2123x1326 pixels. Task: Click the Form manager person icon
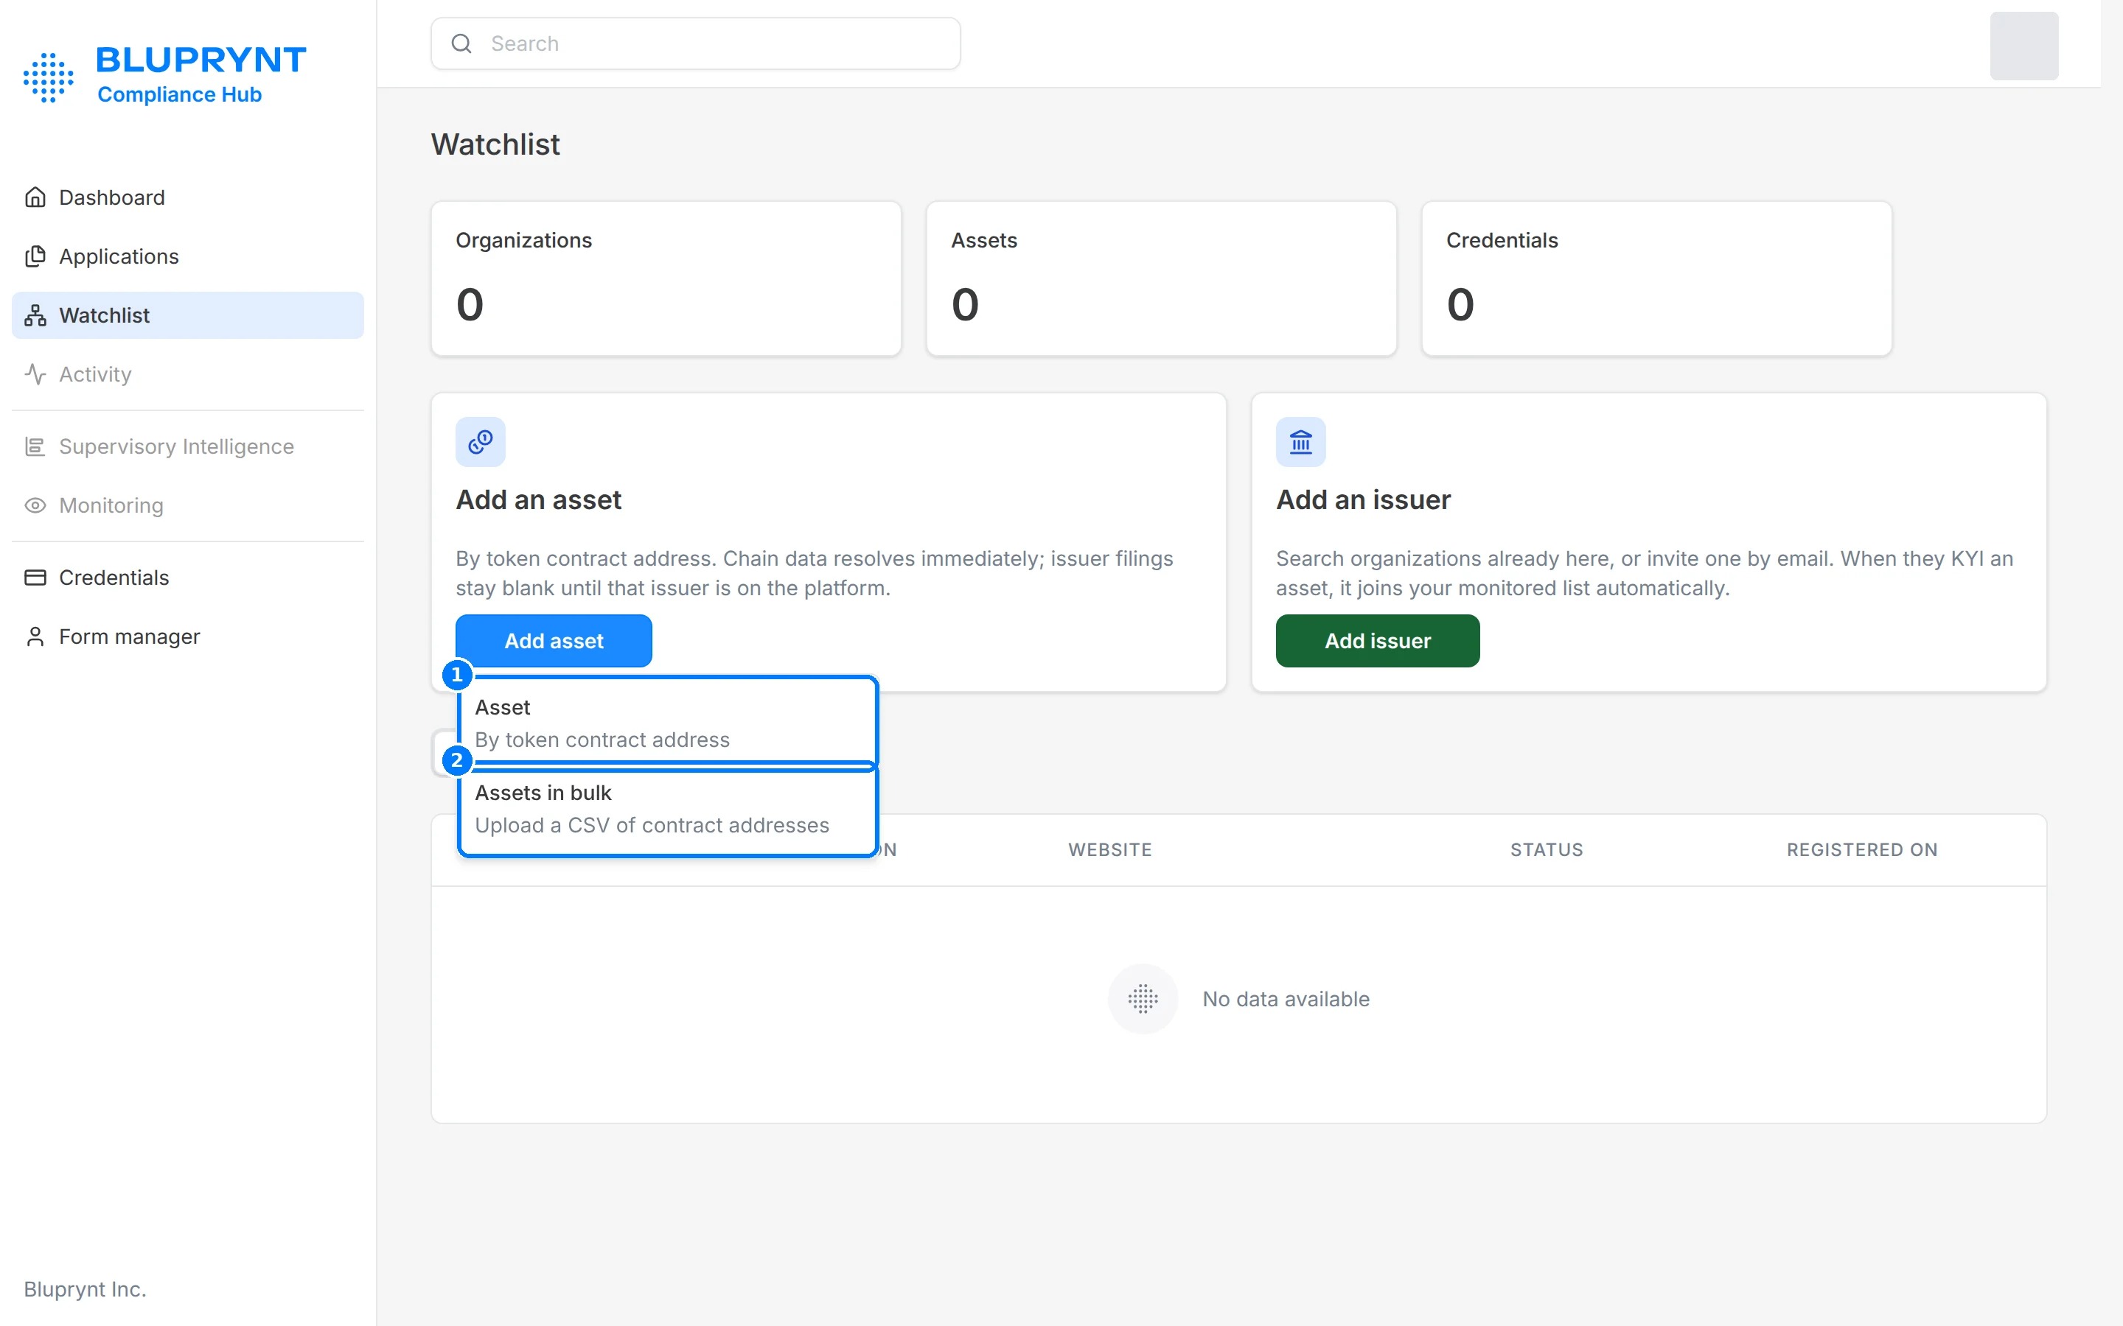point(35,636)
